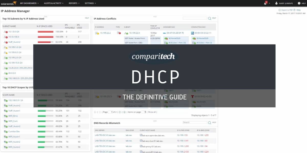This screenshot has height=153, width=307.
Task: Click the IP Address Conflicts search field
Action: click(x=195, y=18)
